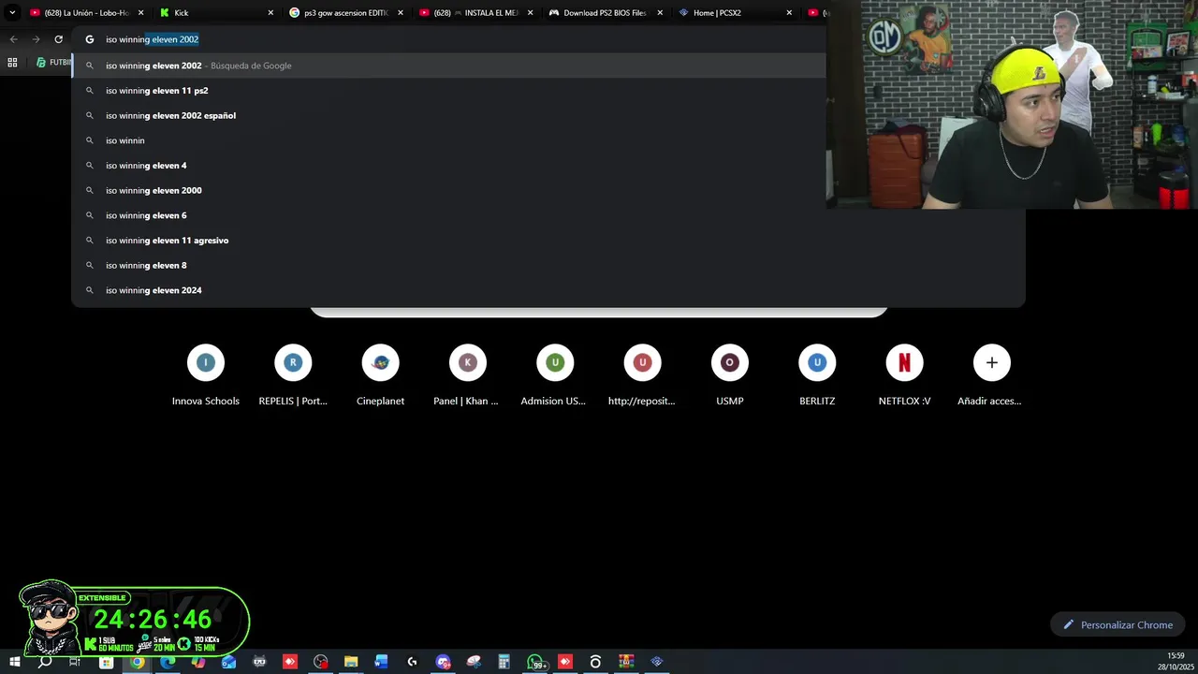1198x674 pixels.
Task: Open the Admision US shortcut
Action: [x=555, y=375]
